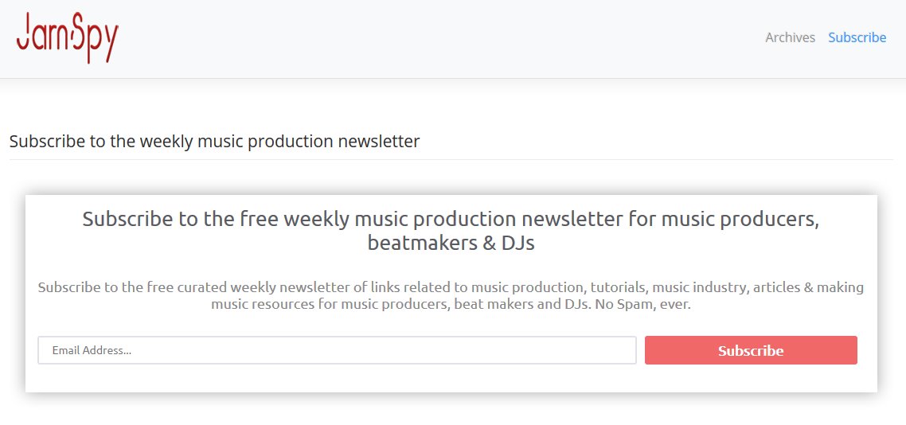Select the Subscribe navigation link
The image size is (906, 425).
857,37
